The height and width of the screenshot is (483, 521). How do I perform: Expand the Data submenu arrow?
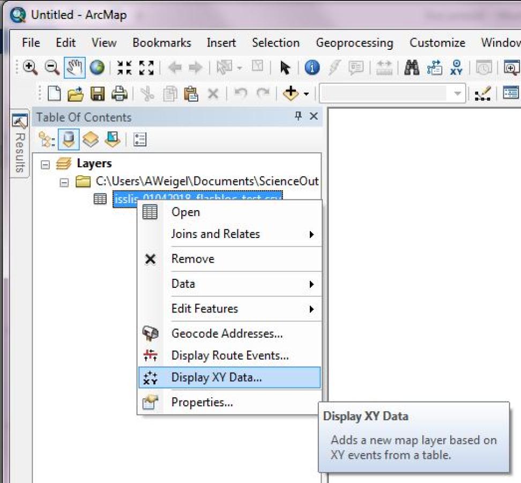[x=311, y=284]
